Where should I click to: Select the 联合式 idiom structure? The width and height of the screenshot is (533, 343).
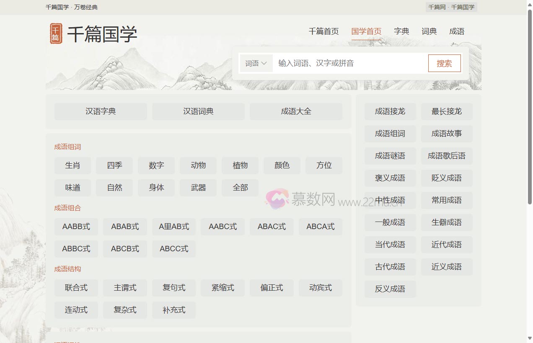coord(76,288)
